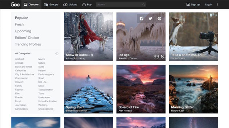Open the Bolero of Fire photo
The height and width of the screenshot is (128, 229).
pos(141,89)
